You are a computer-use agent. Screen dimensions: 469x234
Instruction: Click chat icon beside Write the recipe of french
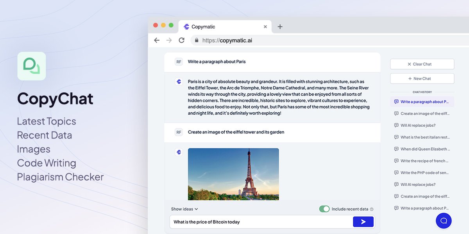point(396,161)
